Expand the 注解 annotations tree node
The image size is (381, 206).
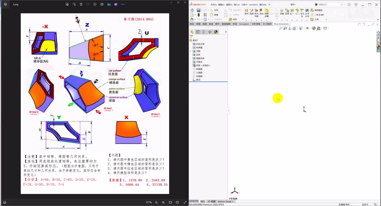tap(190, 51)
